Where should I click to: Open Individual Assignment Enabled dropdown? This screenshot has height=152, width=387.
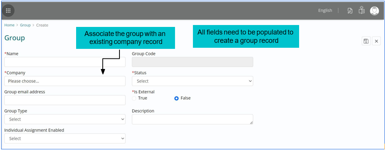65,139
